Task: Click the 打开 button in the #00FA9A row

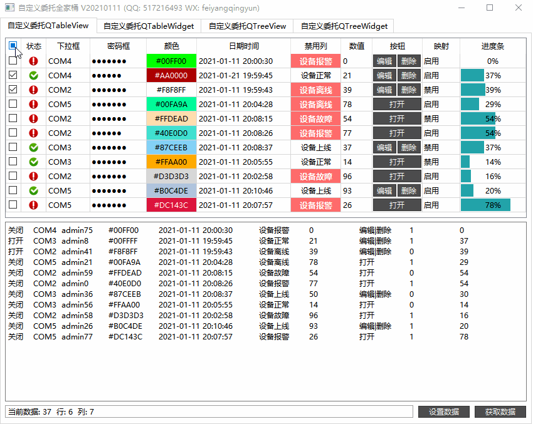Action: 397,104
